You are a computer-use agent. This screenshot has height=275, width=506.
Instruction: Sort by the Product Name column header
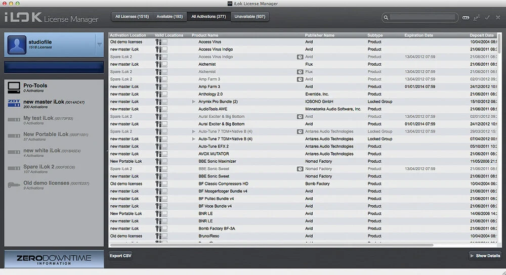point(205,35)
